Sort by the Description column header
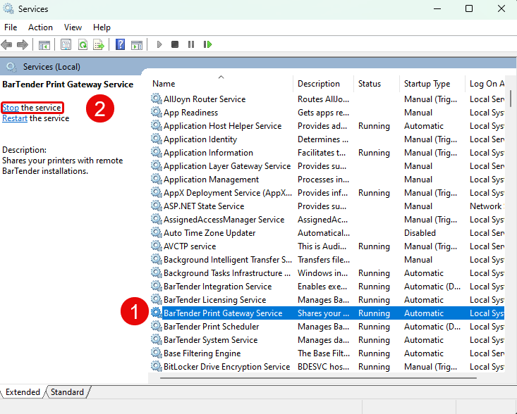Viewport: 517px width, 414px height. pos(323,84)
